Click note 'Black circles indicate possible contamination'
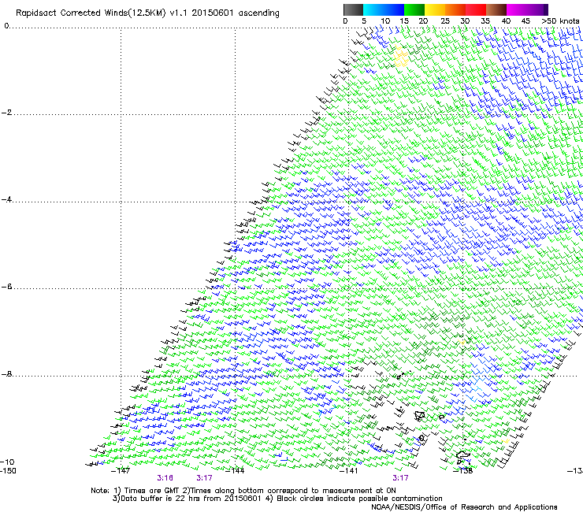 click(x=359, y=499)
